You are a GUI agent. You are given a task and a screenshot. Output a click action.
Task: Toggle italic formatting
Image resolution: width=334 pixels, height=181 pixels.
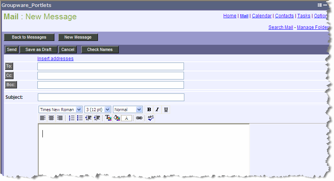[157, 110]
